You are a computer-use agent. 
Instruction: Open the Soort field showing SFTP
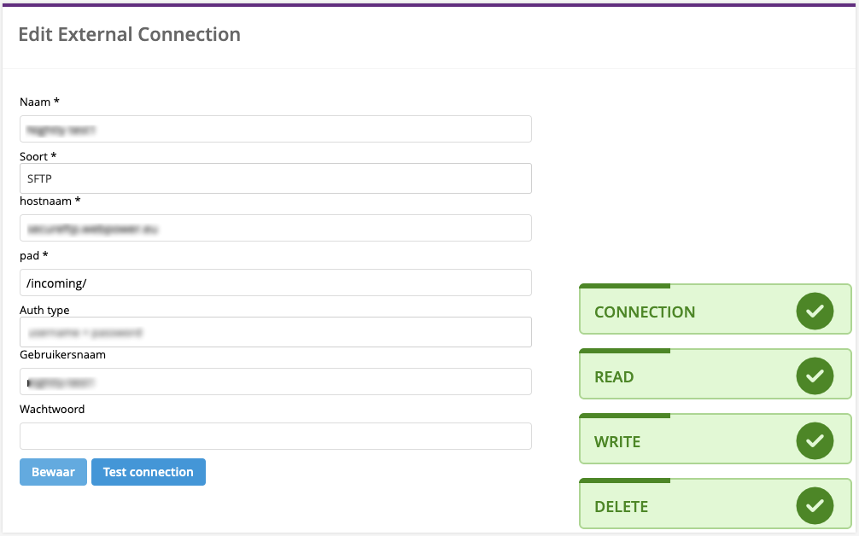click(275, 178)
